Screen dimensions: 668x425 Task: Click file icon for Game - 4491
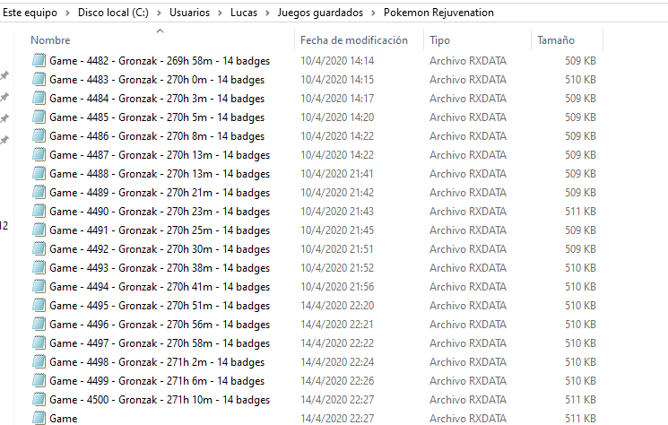39,230
